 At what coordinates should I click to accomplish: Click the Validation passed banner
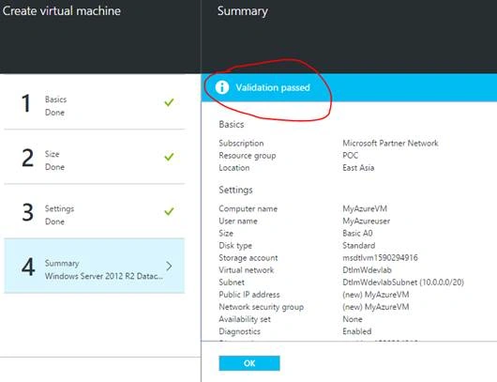[x=349, y=87]
